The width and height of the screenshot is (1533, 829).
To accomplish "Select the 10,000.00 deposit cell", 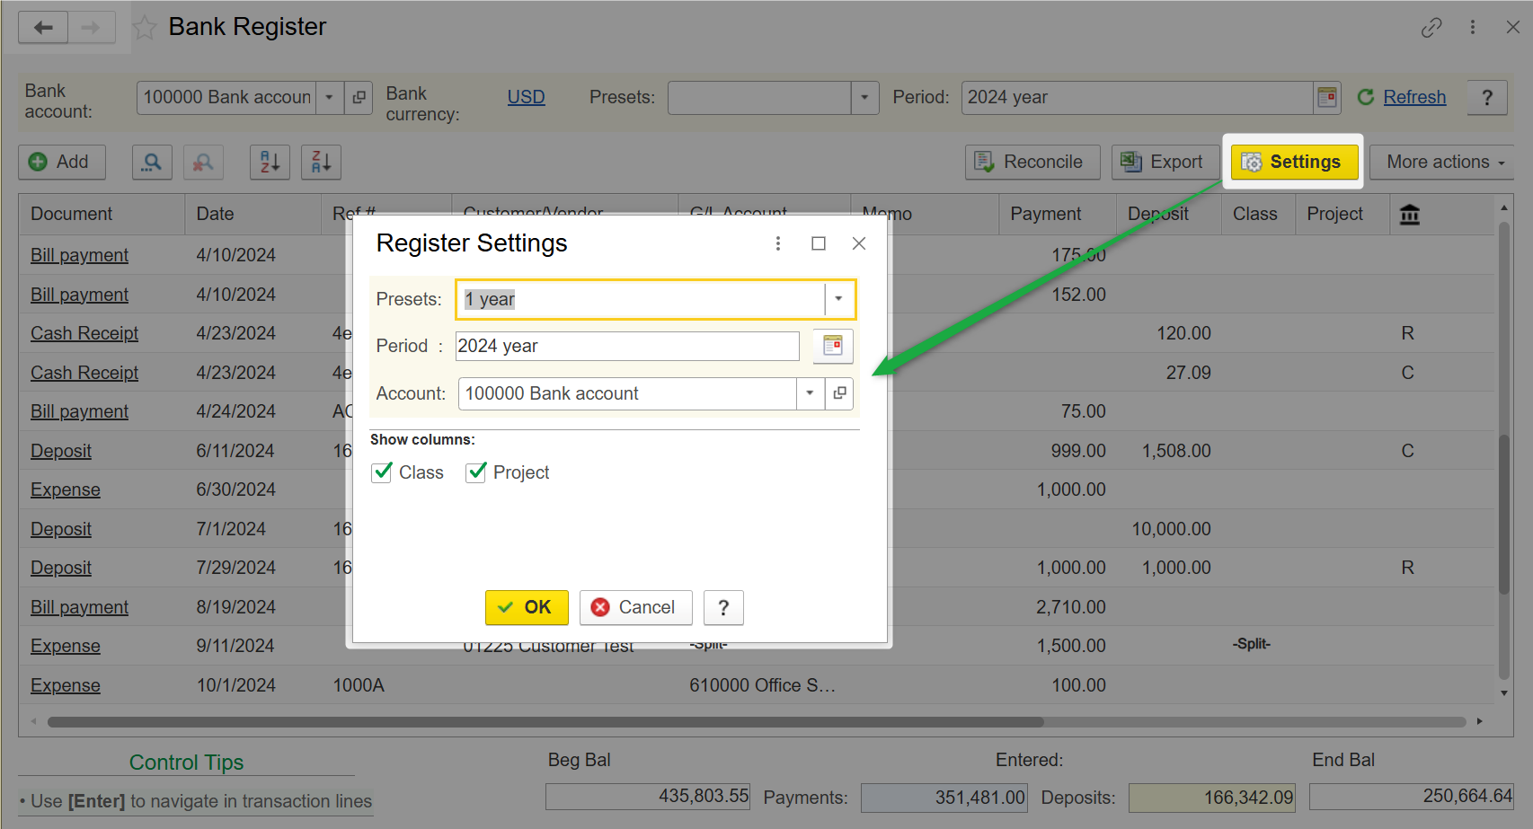I will pyautogui.click(x=1171, y=529).
